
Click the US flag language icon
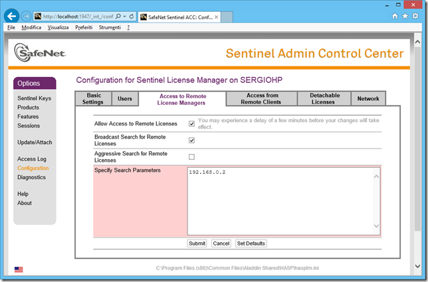pyautogui.click(x=19, y=269)
